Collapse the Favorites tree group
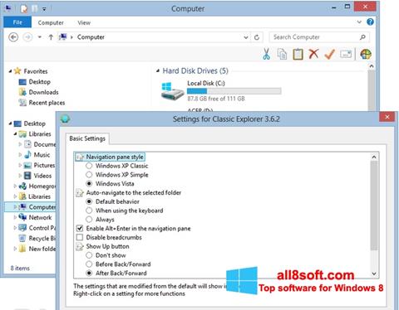 point(10,71)
